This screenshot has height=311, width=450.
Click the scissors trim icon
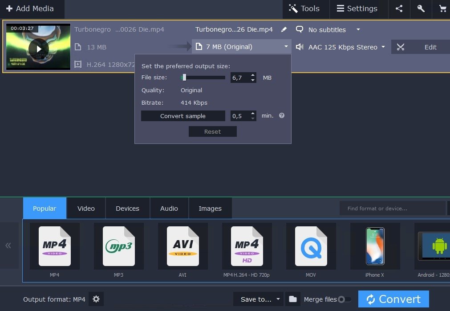coord(400,47)
